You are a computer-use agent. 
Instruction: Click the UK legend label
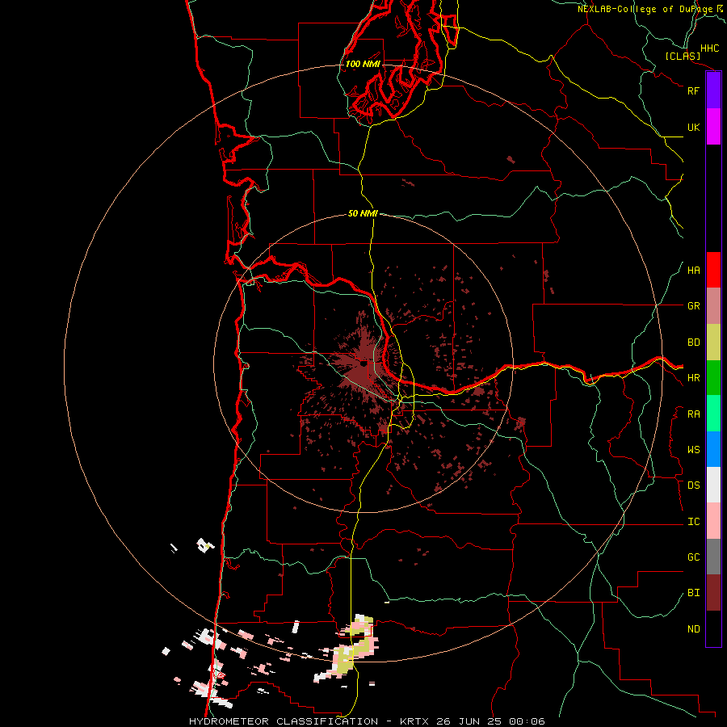693,127
